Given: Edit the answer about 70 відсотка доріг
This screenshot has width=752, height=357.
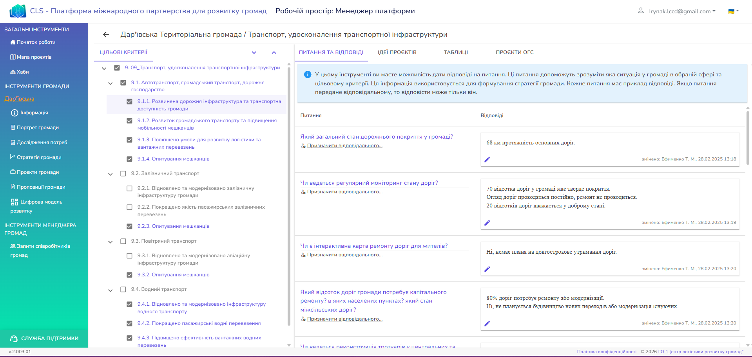Looking at the screenshot, I should click(x=487, y=223).
